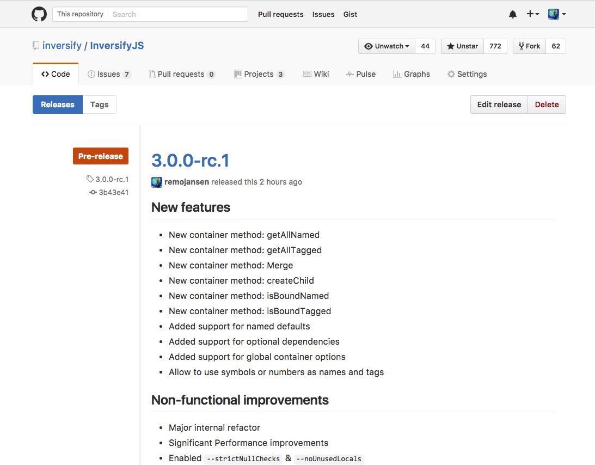This screenshot has height=465, width=595.
Task: Click the Edit release button
Action: coord(499,105)
